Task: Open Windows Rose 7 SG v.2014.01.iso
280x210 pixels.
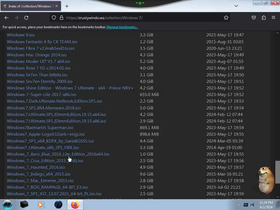Action: (39, 68)
